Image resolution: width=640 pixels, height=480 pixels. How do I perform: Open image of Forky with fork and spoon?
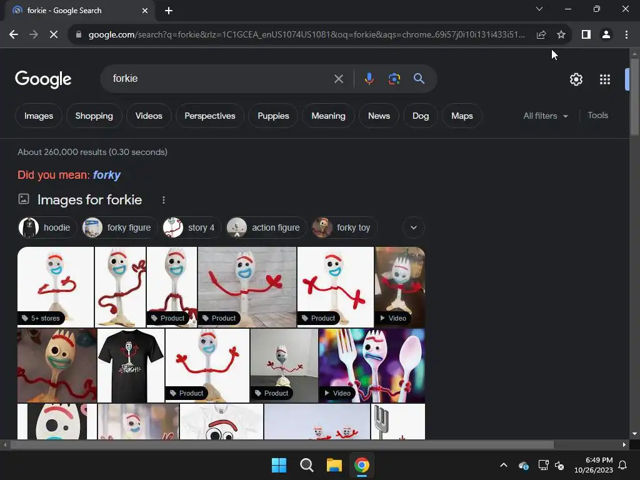click(372, 366)
